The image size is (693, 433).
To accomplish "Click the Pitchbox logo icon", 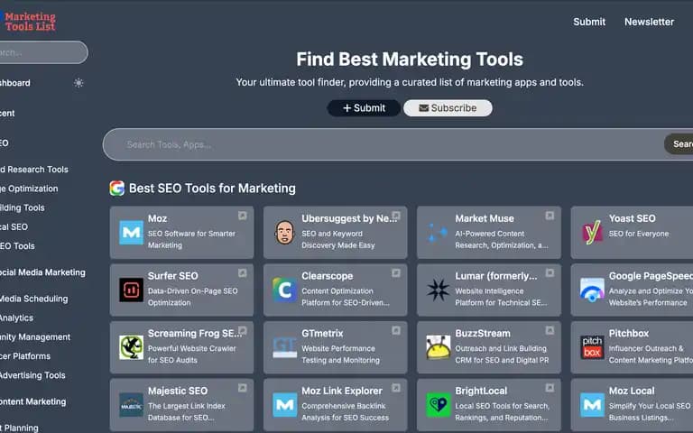I will (592, 347).
